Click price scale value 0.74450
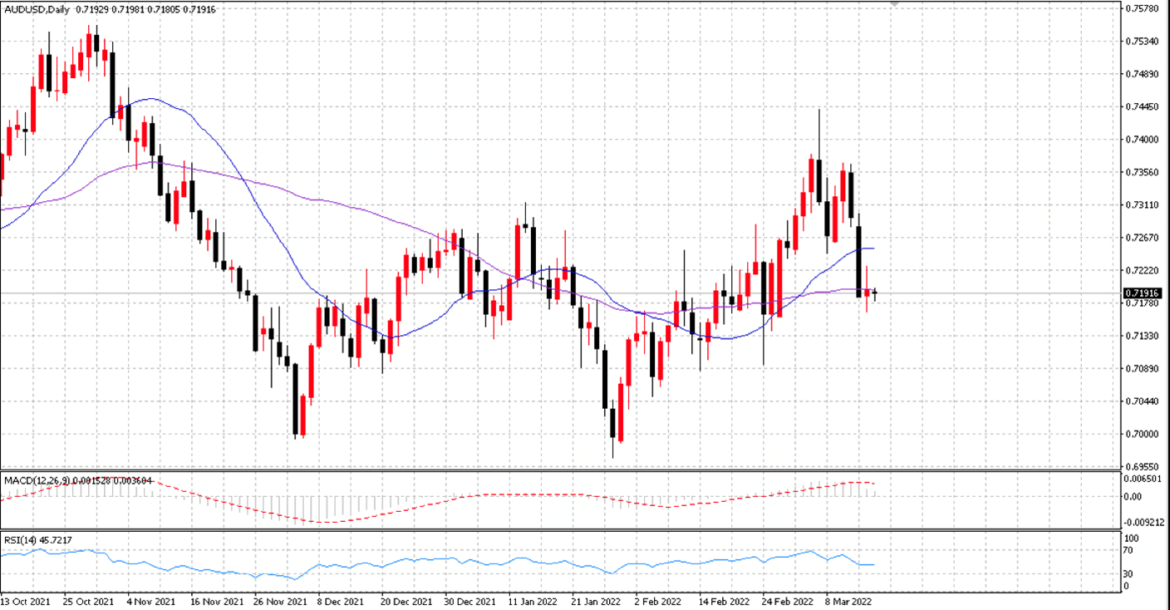This screenshot has height=610, width=1170. click(1143, 106)
